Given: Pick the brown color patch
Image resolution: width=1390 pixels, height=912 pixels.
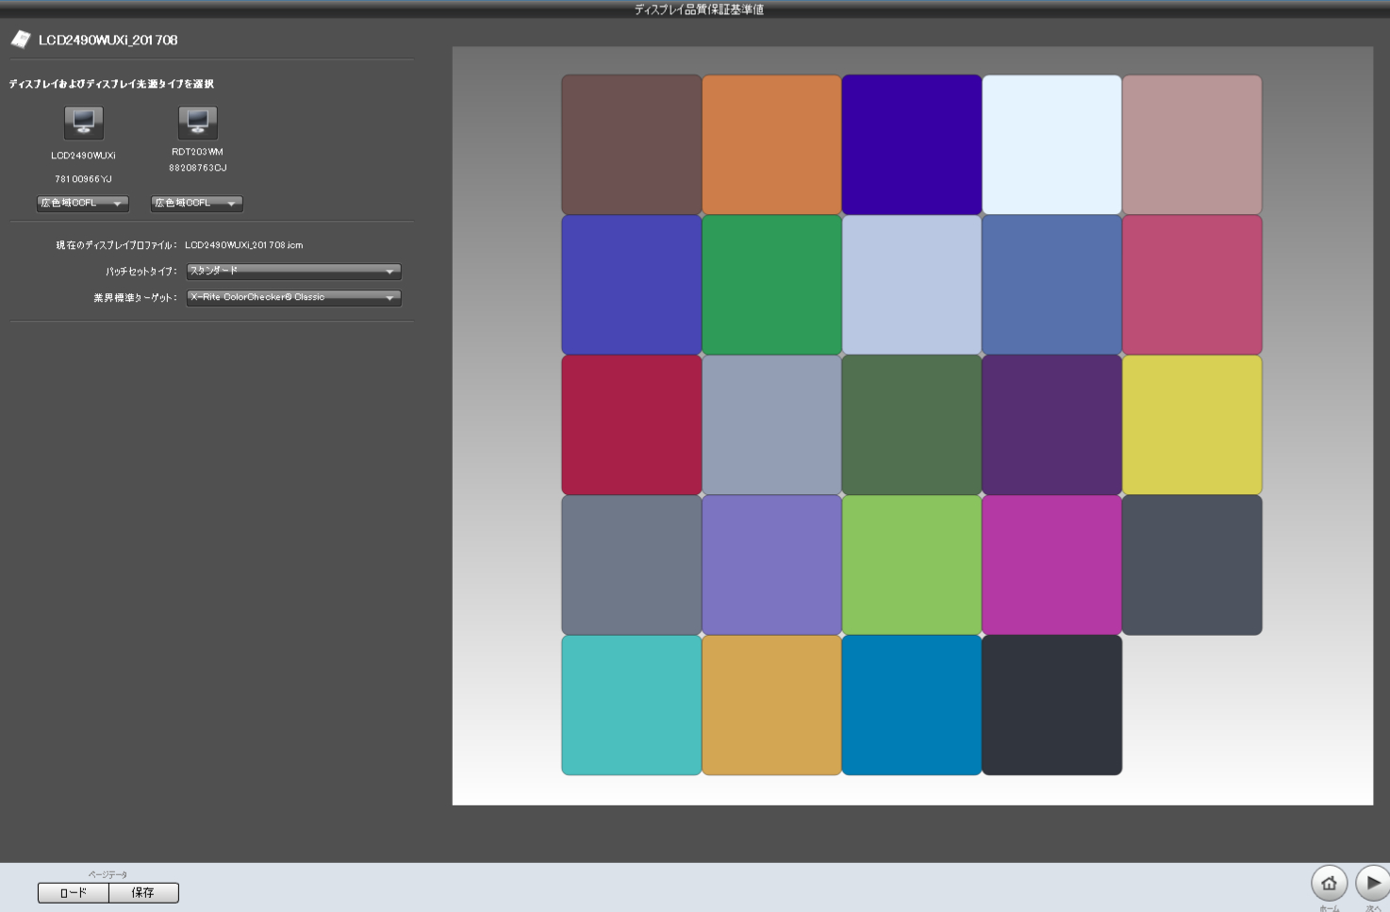Looking at the screenshot, I should click(x=631, y=144).
